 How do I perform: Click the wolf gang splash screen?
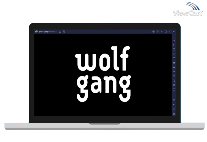[103, 75]
